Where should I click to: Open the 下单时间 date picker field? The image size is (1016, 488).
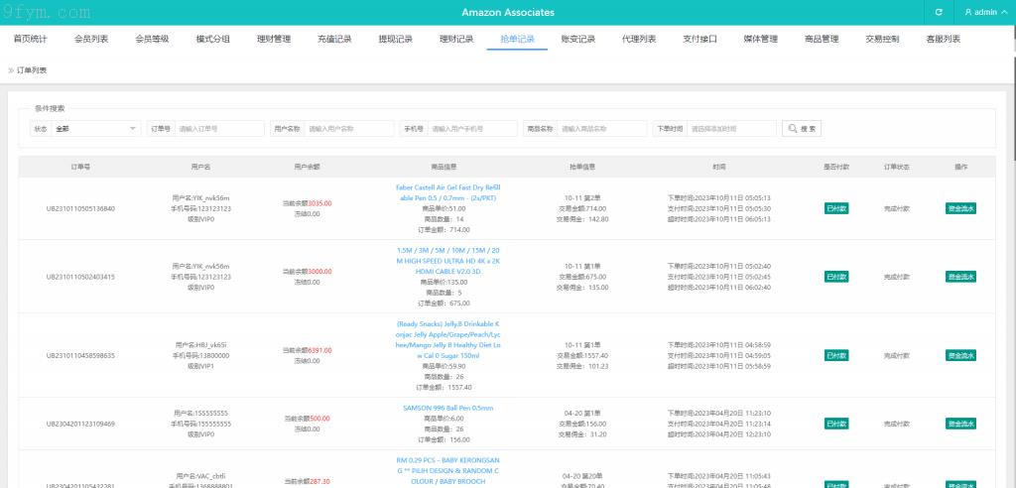731,129
